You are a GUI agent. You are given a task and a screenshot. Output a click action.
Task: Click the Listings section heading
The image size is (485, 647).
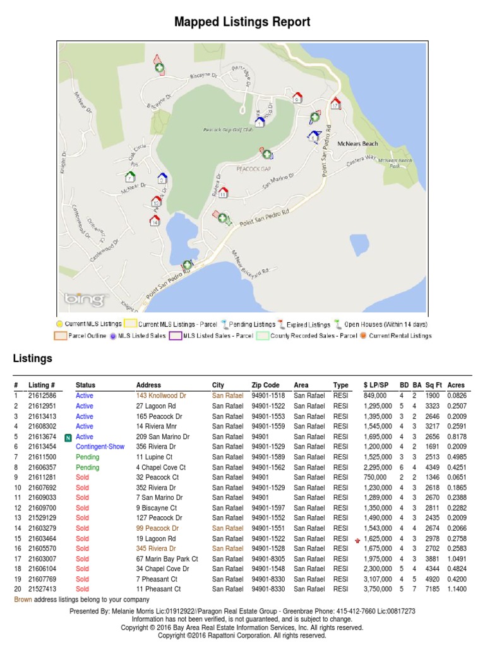coord(33,358)
